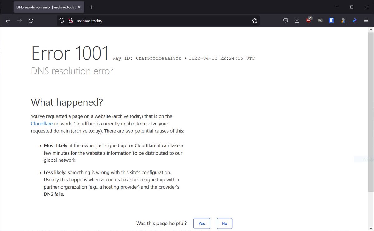Click the vertical page scrollbar
Image resolution: width=374 pixels, height=231 pixels.
click(x=371, y=112)
